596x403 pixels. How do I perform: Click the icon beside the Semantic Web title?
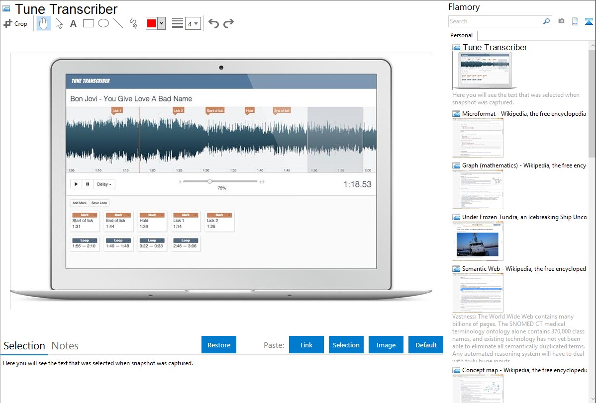click(x=456, y=269)
